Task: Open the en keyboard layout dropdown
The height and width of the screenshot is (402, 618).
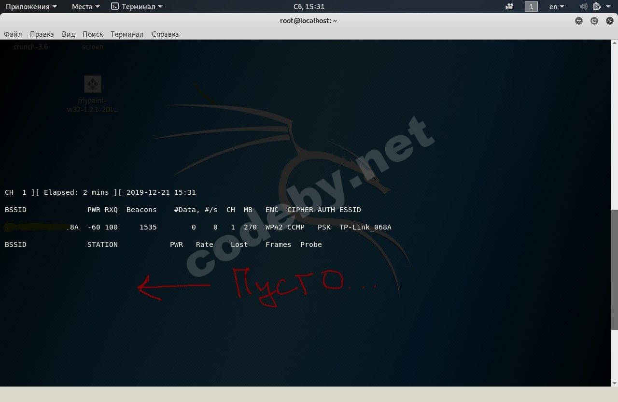Action: [557, 7]
